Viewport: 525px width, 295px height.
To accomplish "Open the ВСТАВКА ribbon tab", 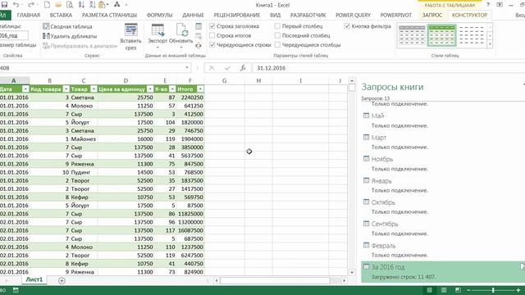I will click(x=61, y=15).
